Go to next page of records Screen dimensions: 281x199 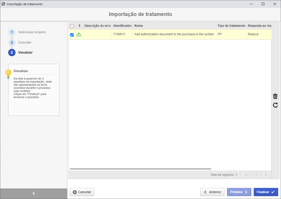266,175
